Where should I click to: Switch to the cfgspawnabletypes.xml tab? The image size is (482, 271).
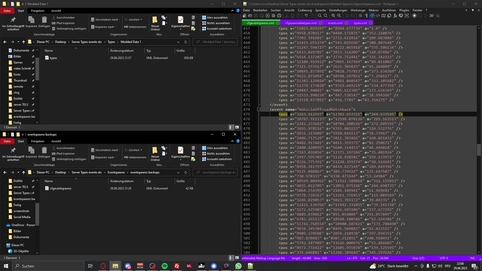(x=300, y=23)
